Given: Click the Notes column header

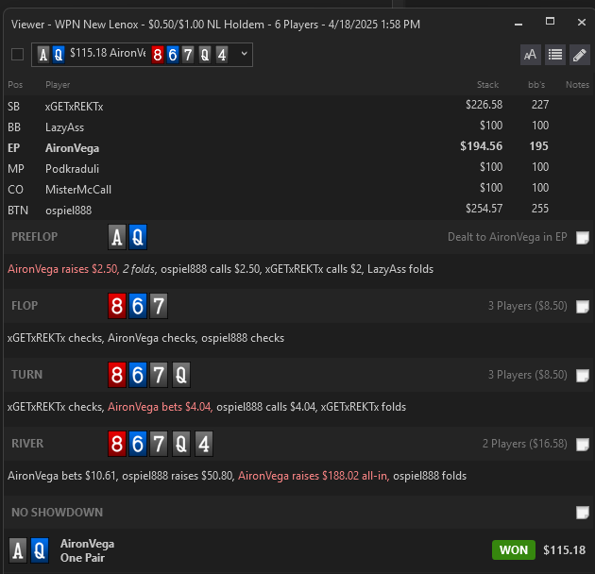Looking at the screenshot, I should point(577,85).
